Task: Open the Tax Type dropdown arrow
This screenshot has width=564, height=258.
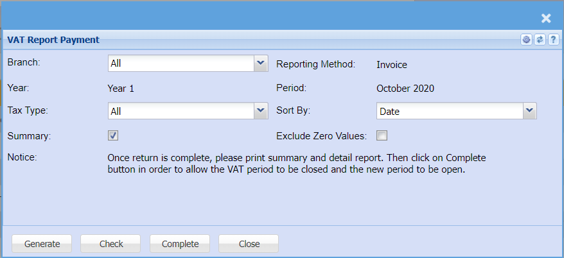Action: (261, 111)
